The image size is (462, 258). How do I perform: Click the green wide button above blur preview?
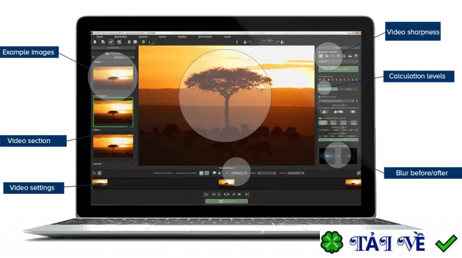click(338, 140)
